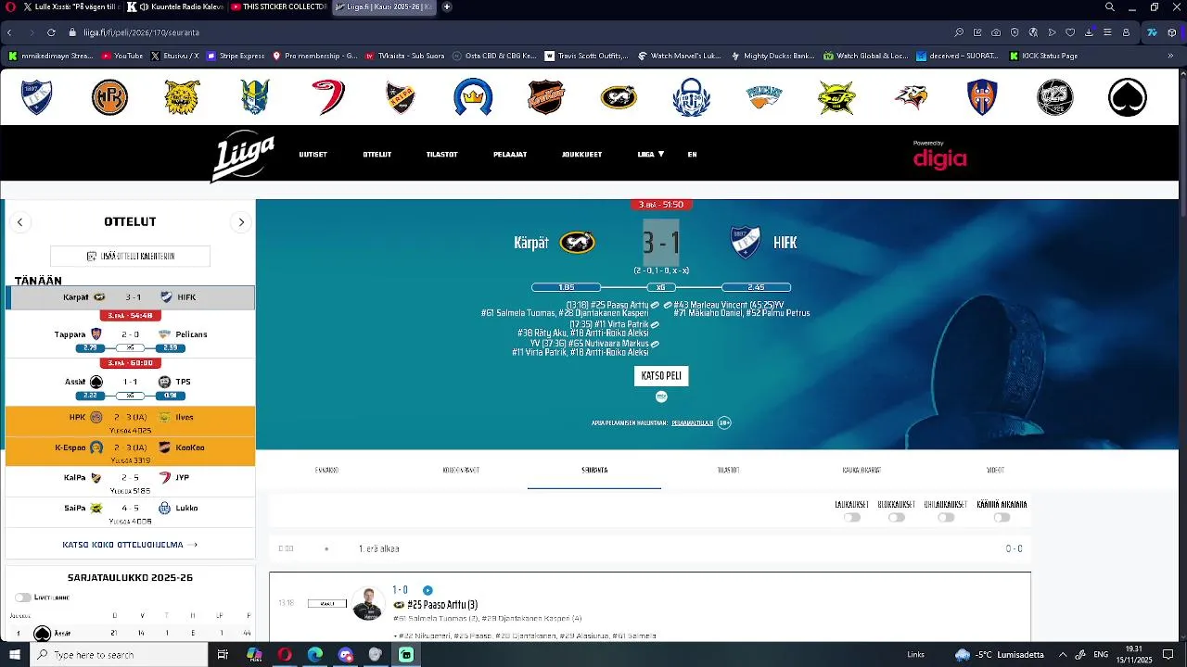Open the KalPa team logo in top bar
Image resolution: width=1187 pixels, height=667 pixels.
coord(401,97)
